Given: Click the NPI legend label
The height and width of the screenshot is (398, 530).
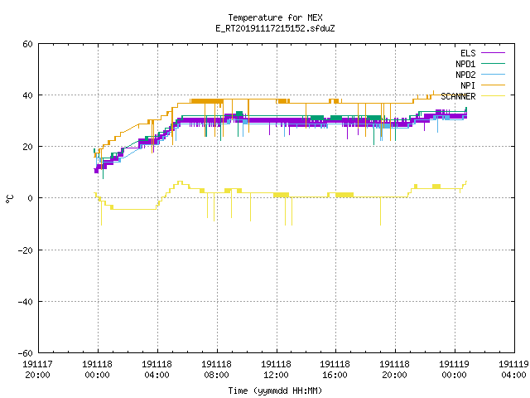Looking at the screenshot, I should point(468,85).
